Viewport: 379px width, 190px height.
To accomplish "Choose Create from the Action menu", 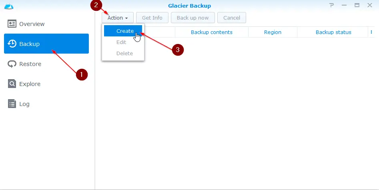I will (123, 31).
